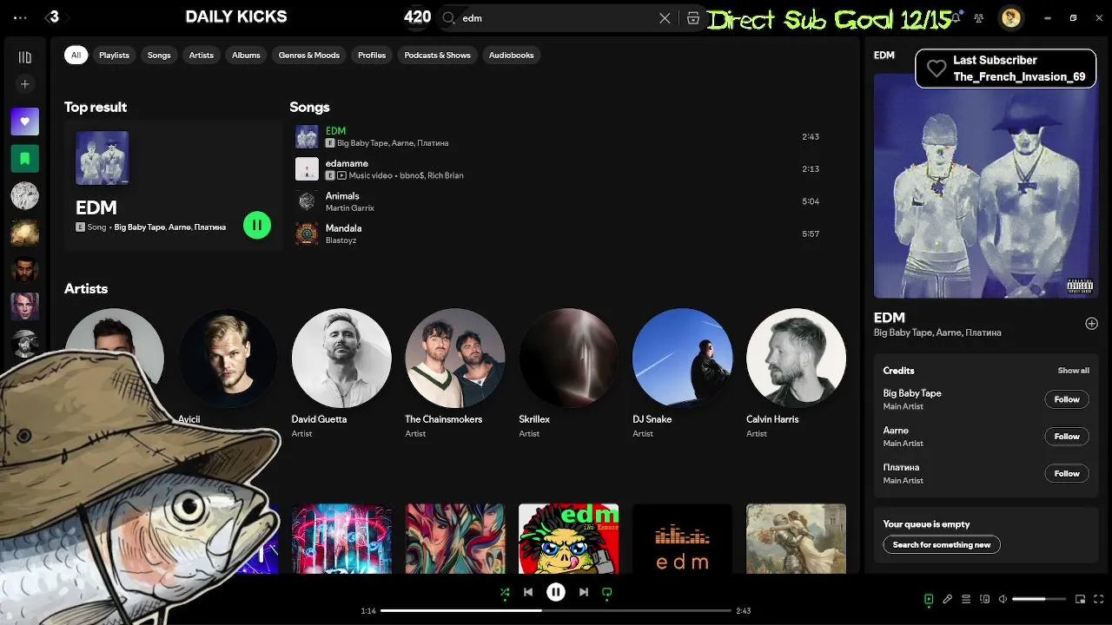Toggle shuffle playback
Image resolution: width=1112 pixels, height=625 pixels.
(x=505, y=592)
